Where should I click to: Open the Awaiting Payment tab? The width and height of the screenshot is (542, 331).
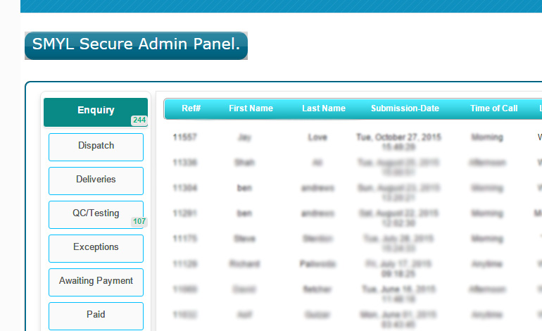tap(96, 282)
